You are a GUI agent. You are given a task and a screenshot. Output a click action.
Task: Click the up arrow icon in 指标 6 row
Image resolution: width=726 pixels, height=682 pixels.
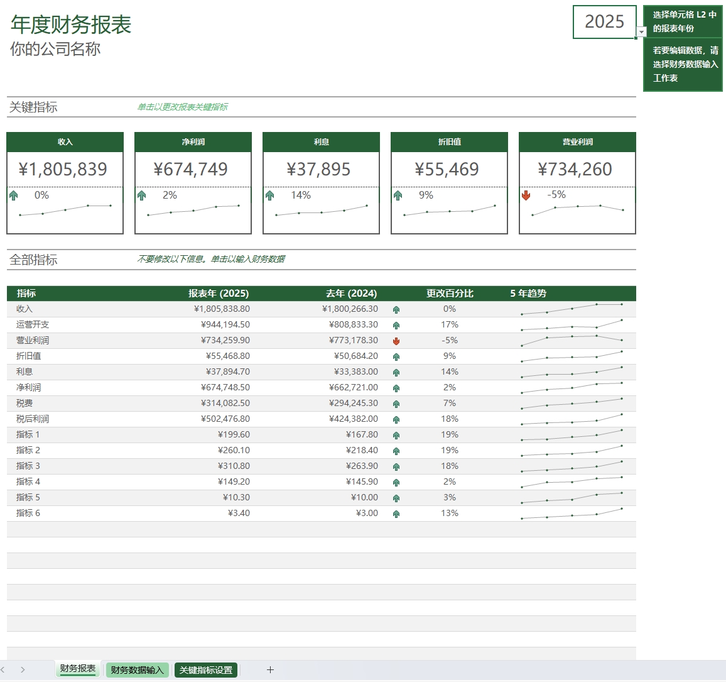point(396,514)
